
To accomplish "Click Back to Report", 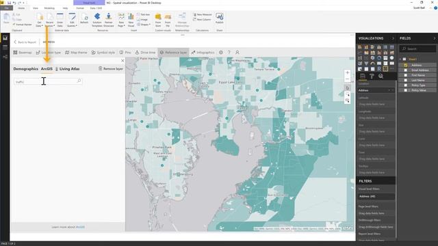I will (25, 42).
